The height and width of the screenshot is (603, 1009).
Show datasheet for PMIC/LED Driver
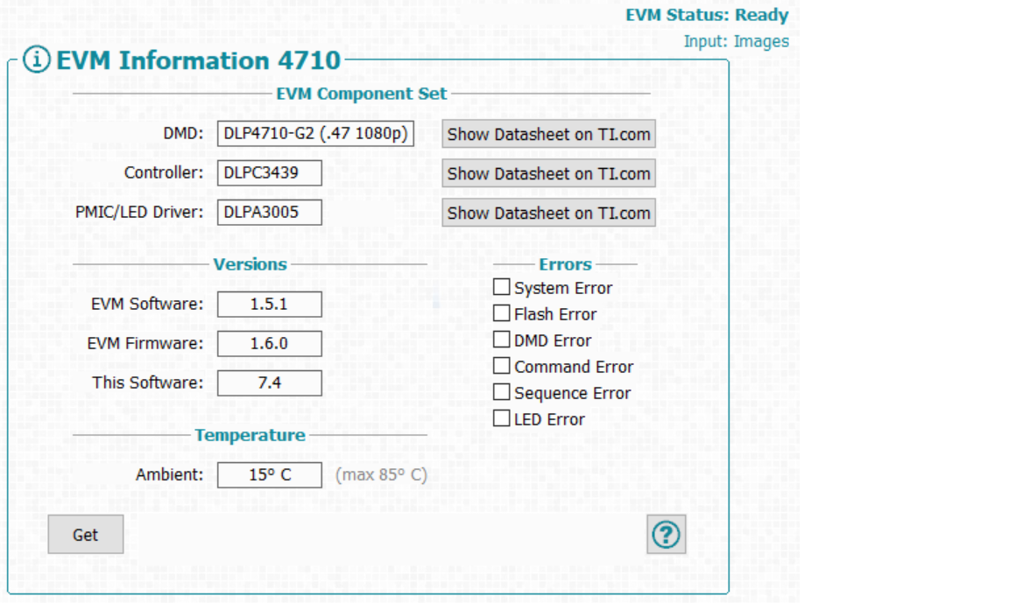pyautogui.click(x=549, y=213)
